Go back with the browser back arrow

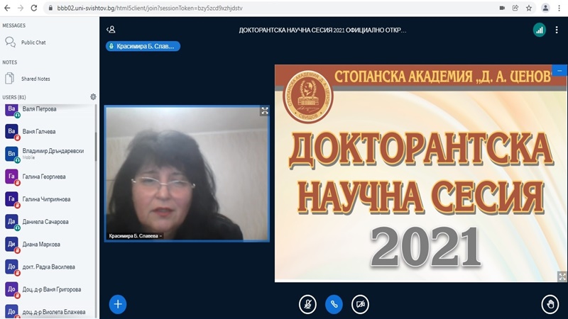tap(7, 8)
